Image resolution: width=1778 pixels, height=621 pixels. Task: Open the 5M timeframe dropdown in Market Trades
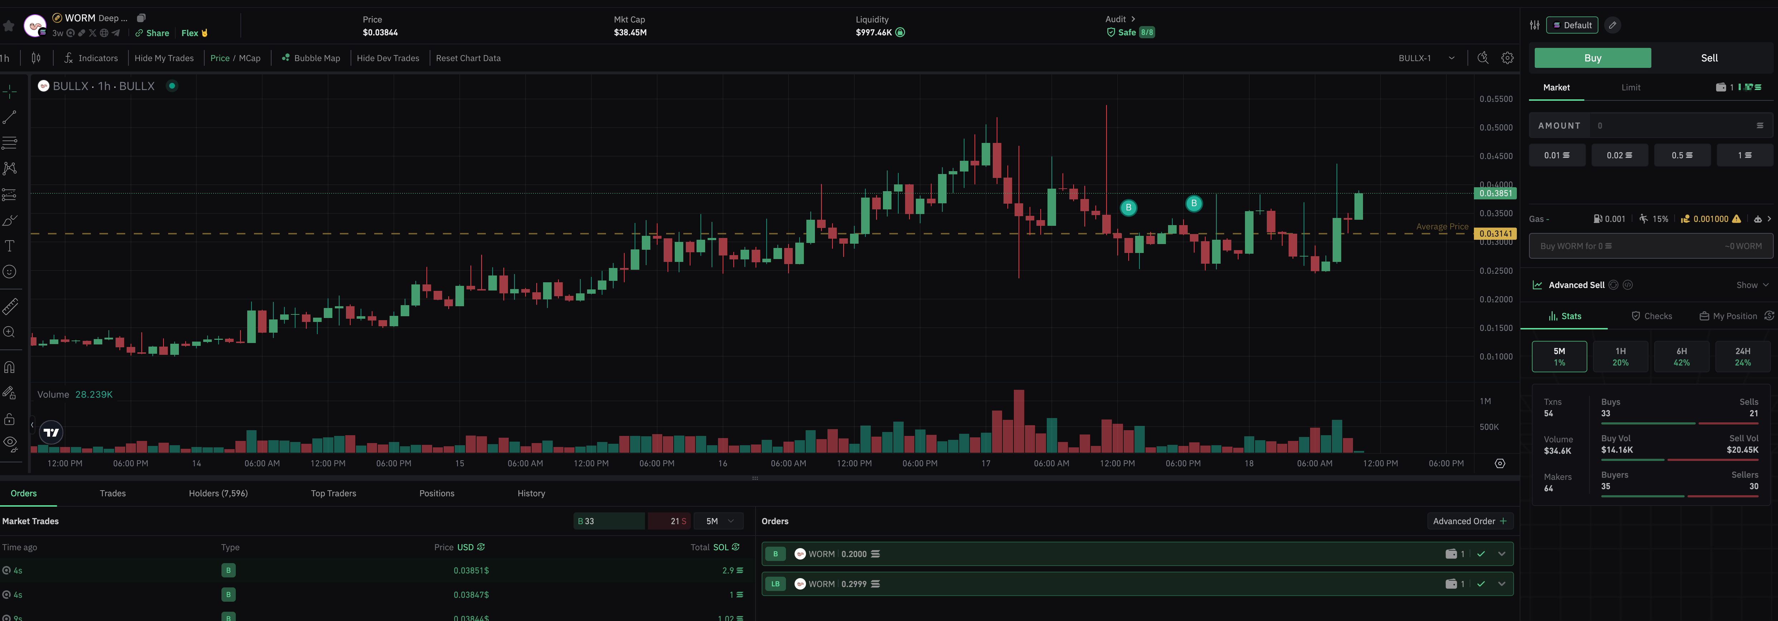pyautogui.click(x=718, y=521)
